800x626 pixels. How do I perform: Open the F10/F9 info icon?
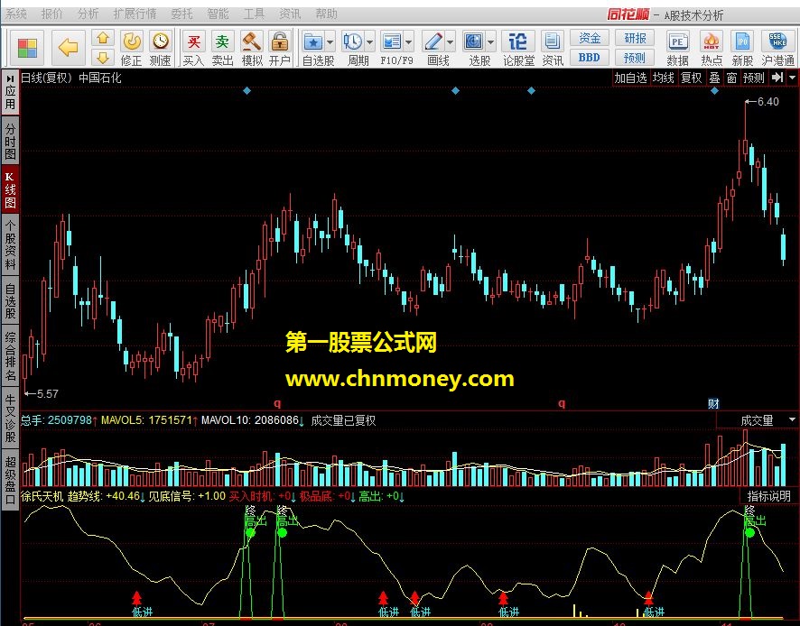tap(392, 41)
